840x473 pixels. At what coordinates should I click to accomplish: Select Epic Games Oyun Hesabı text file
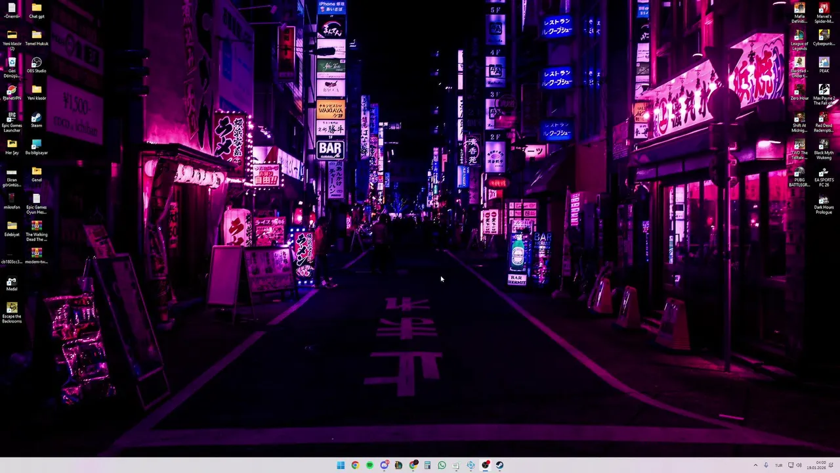tap(37, 204)
